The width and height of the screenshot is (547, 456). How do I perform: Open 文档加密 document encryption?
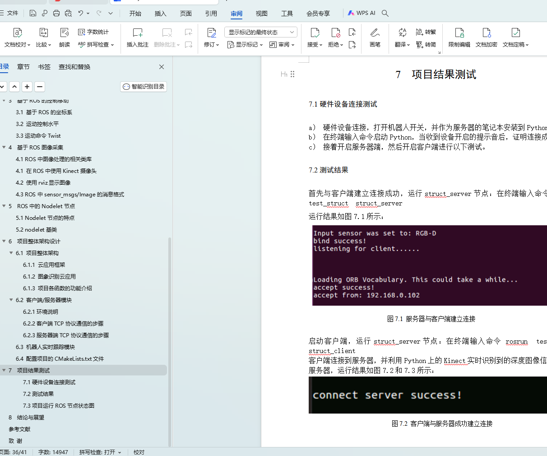click(x=487, y=37)
